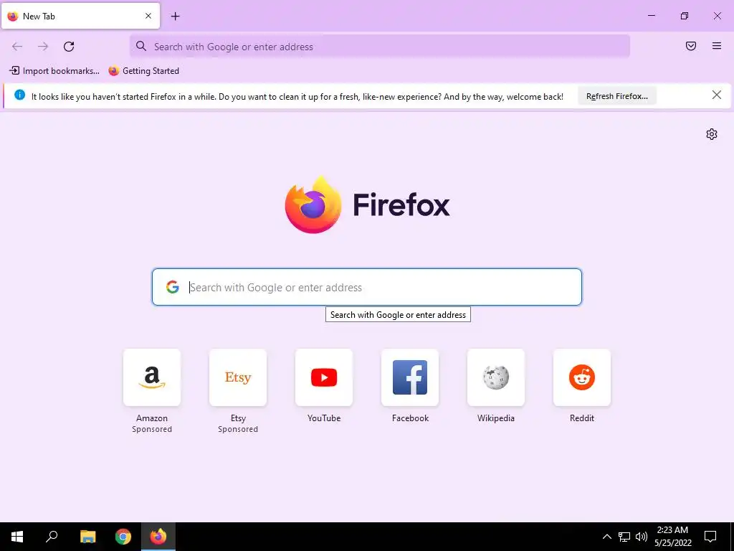
Task: Click the Firefox logo
Action: point(313,204)
